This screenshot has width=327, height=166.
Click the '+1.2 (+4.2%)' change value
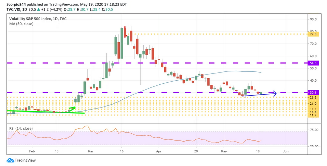[x=53, y=10]
